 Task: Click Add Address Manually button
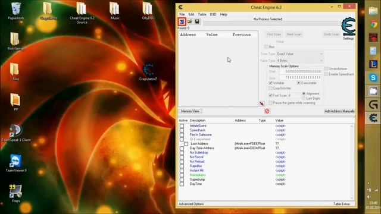point(339,111)
